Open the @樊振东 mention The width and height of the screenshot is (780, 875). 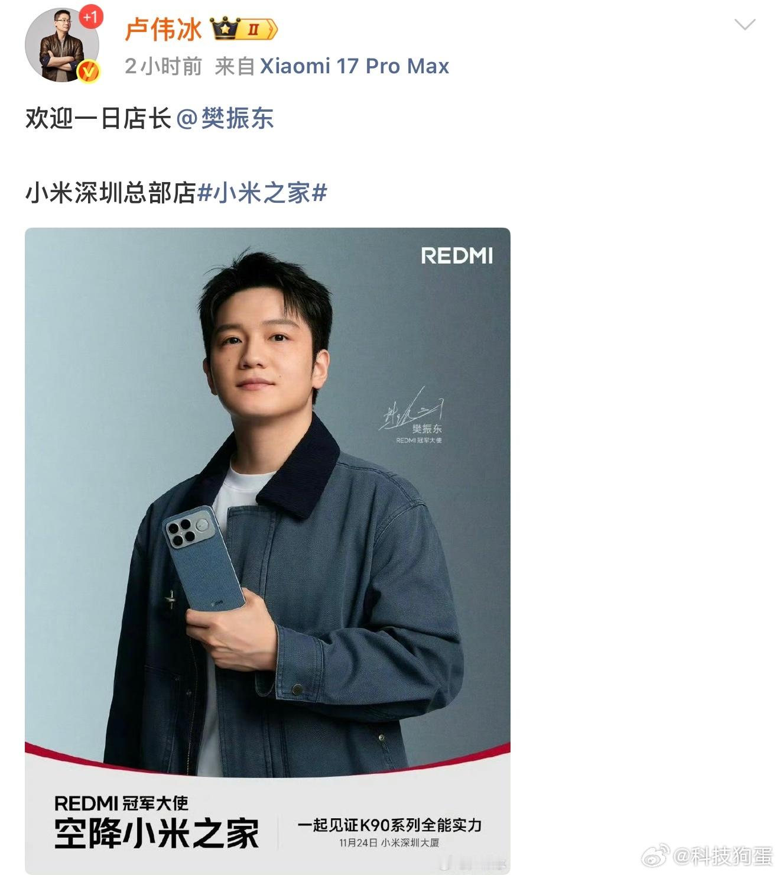(x=225, y=118)
